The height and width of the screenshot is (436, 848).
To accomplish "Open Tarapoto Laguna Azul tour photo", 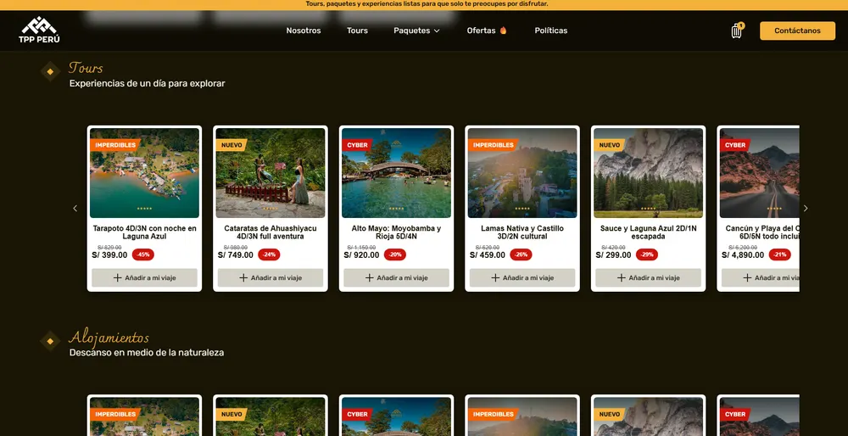I will [x=144, y=173].
